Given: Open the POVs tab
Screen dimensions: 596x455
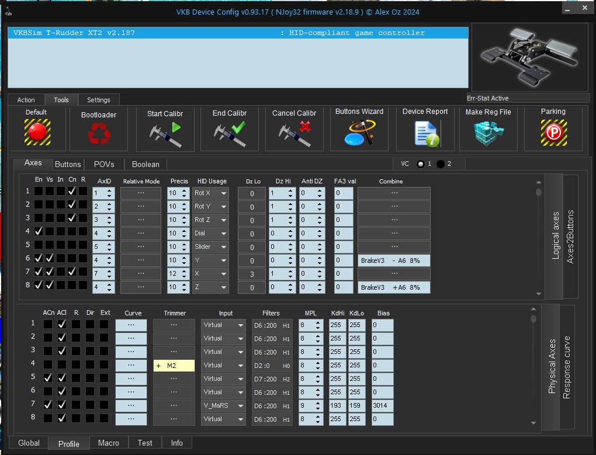Looking at the screenshot, I should [x=104, y=165].
